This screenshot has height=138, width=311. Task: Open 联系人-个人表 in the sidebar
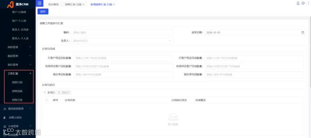[20, 38]
